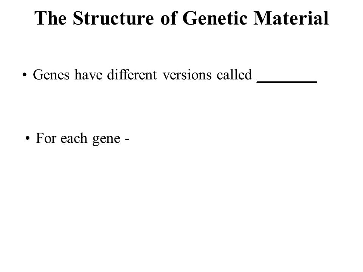363x272 pixels.
Task: Click the word 'each' in second bullet
Action: coord(74,138)
